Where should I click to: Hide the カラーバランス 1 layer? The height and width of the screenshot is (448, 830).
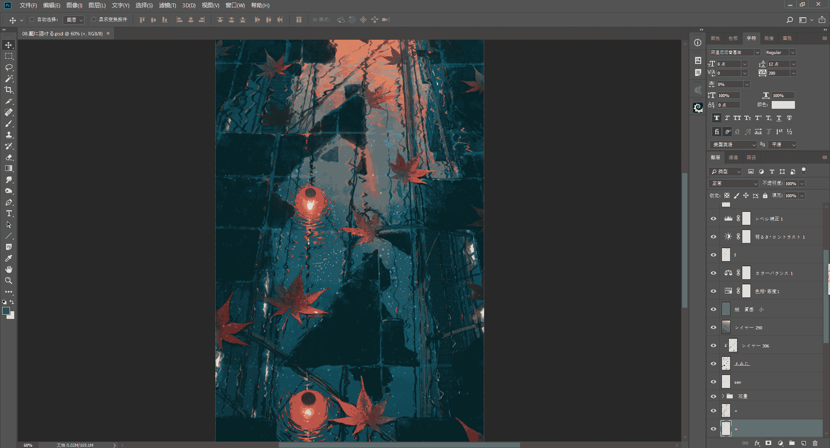[713, 273]
